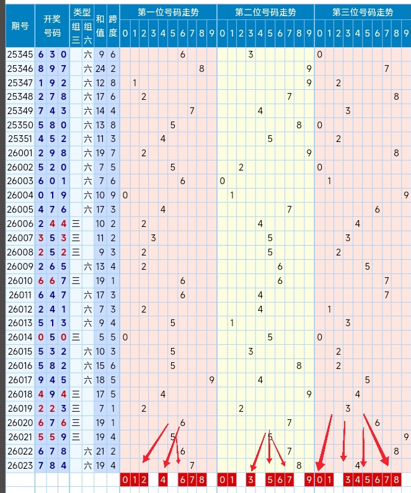Click digit 5 header in third-position trend

coord(368,33)
